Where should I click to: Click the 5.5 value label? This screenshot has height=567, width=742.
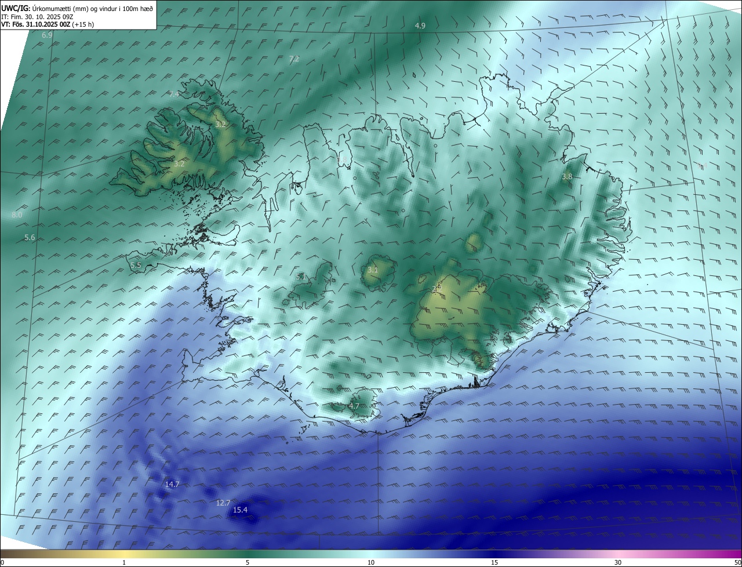(136, 266)
